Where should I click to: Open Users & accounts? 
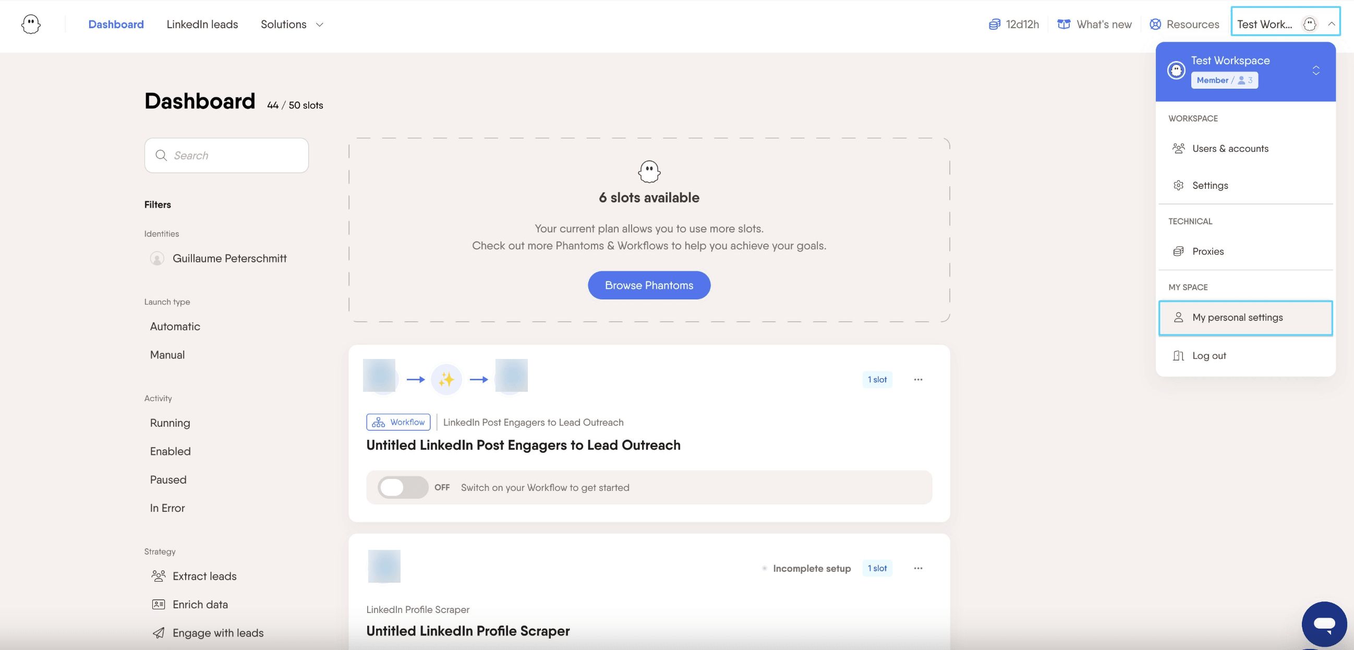tap(1245, 148)
